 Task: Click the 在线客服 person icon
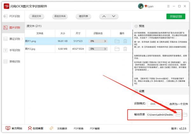click(30, 128)
